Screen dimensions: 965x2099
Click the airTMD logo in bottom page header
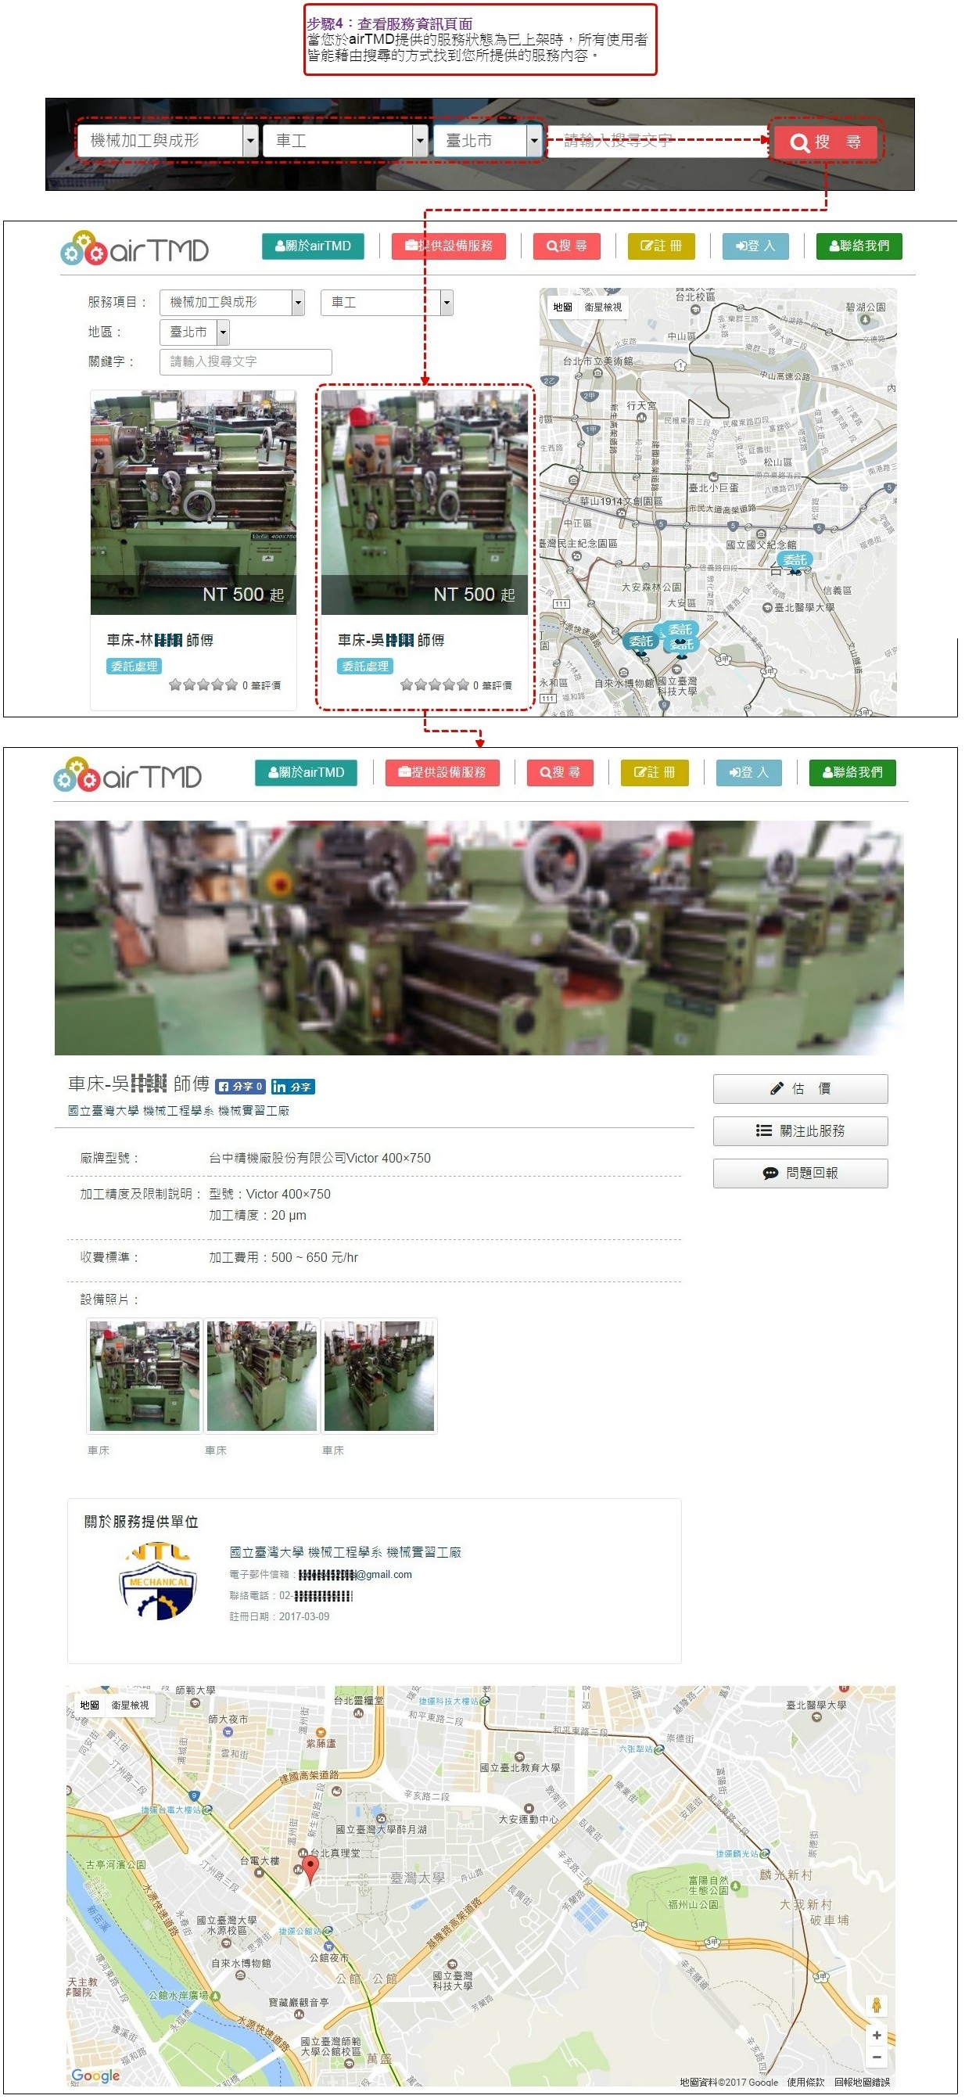(127, 776)
